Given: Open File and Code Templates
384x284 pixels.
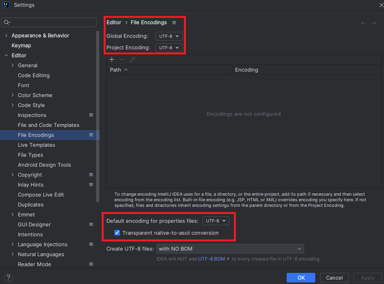Looking at the screenshot, I should pyautogui.click(x=48, y=125).
